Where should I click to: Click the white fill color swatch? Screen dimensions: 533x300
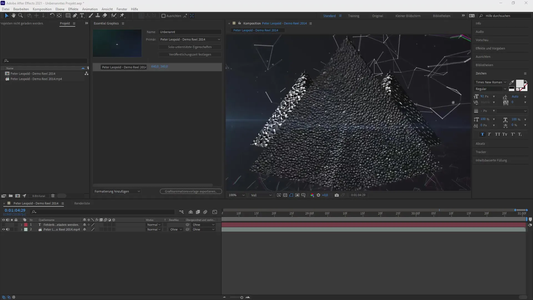pos(519,83)
